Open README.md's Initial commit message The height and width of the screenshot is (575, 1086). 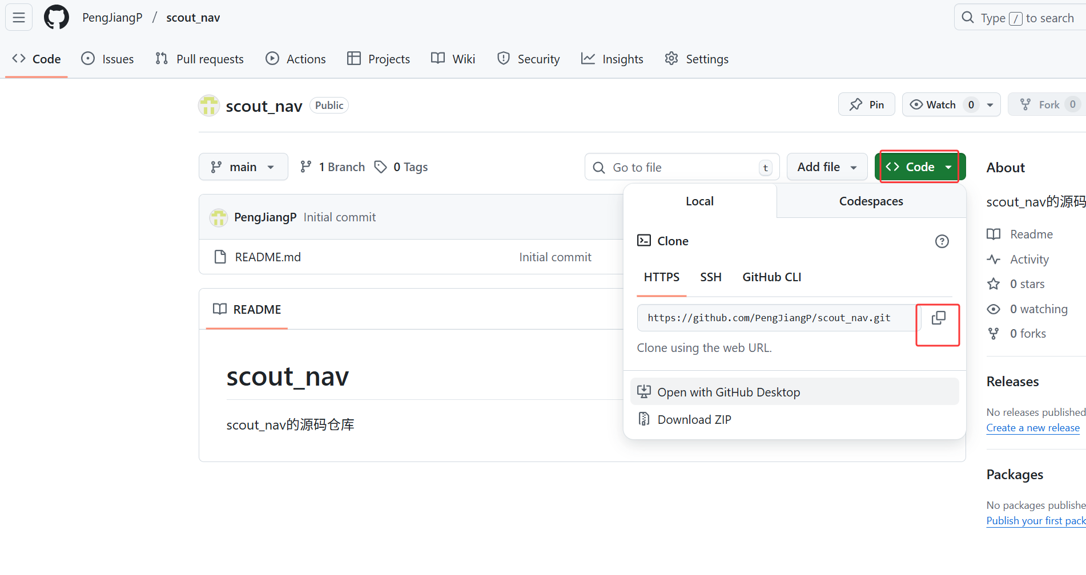point(555,257)
